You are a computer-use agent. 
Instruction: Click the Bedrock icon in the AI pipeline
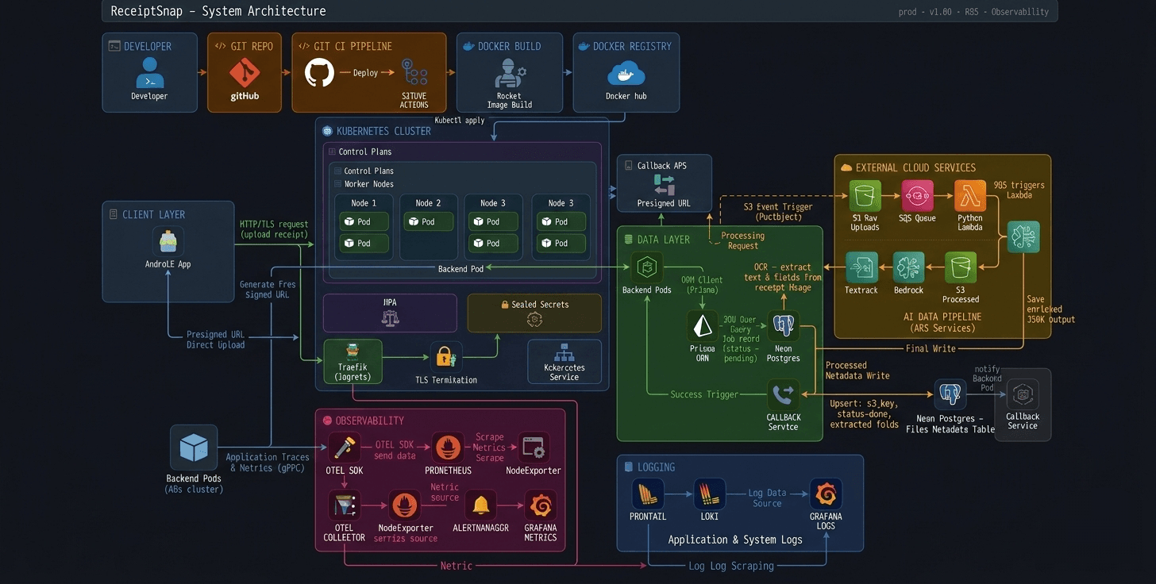[908, 268]
